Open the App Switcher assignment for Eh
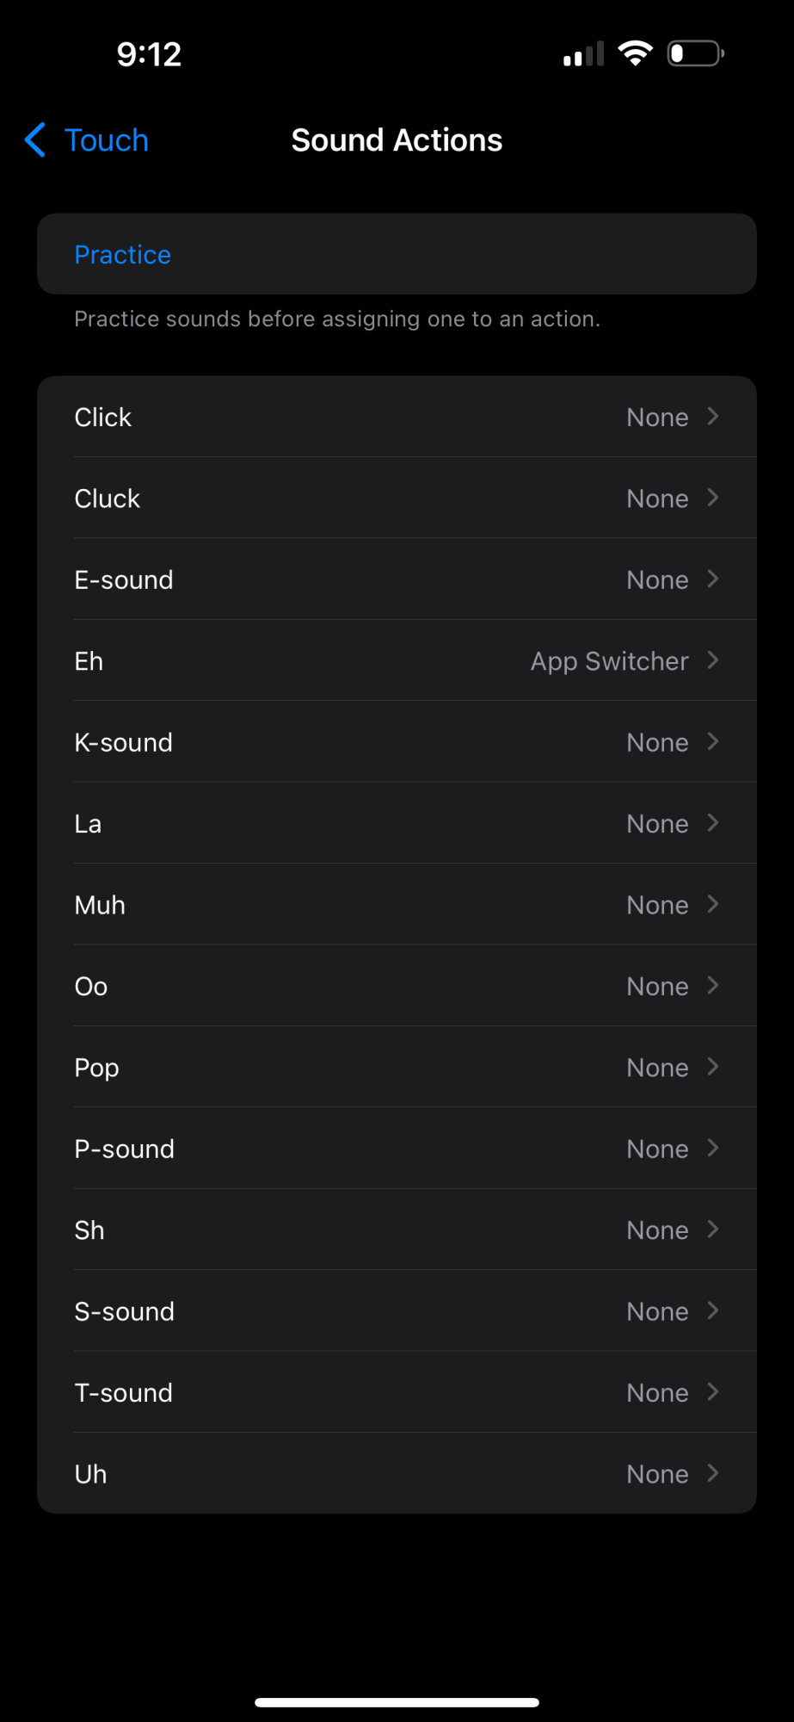Viewport: 794px width, 1722px height. click(x=609, y=661)
